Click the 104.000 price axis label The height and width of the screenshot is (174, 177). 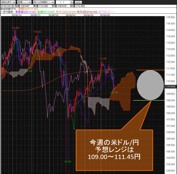click(x=171, y=164)
